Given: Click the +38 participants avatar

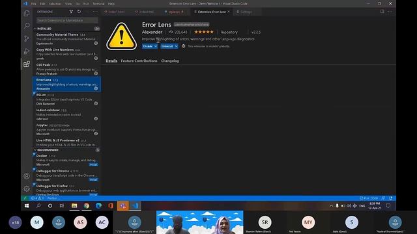Looking at the screenshot, I should 15,222.
